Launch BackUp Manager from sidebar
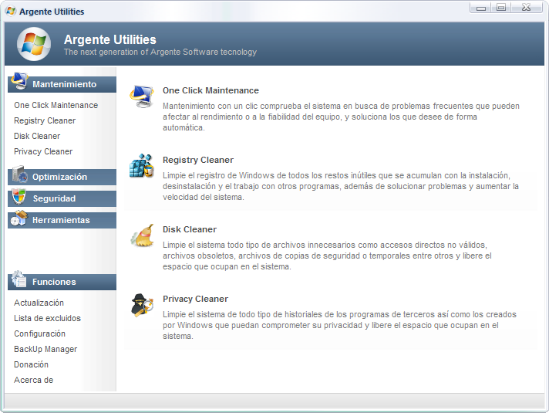549x413 pixels. [45, 349]
